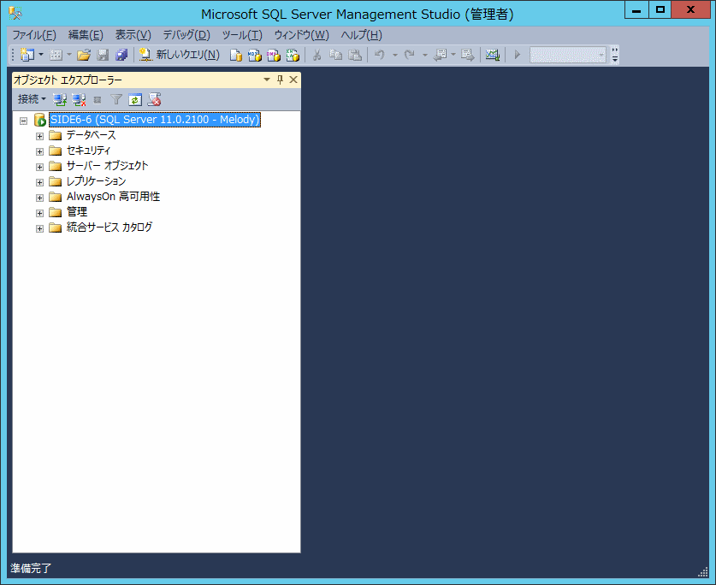The width and height of the screenshot is (716, 585).
Task: Select the データベース tree item
Action: pyautogui.click(x=91, y=135)
